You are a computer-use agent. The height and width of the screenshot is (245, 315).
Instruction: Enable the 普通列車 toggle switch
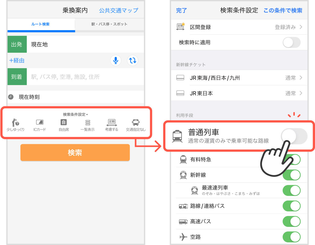pyautogui.click(x=294, y=136)
